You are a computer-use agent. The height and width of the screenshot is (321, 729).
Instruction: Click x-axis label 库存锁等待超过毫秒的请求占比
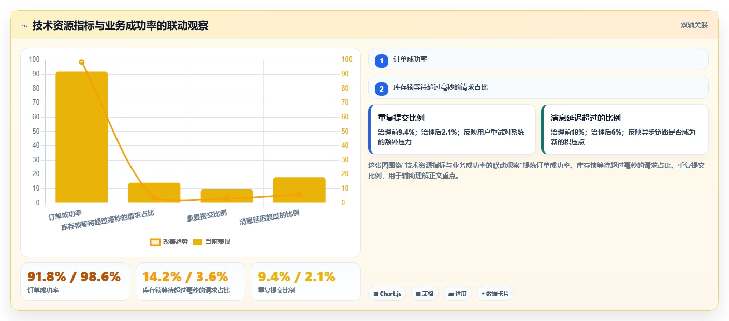coord(108,220)
